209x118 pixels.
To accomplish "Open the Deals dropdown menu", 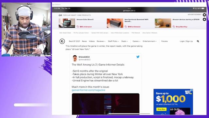I will pyautogui.click(x=124, y=41).
